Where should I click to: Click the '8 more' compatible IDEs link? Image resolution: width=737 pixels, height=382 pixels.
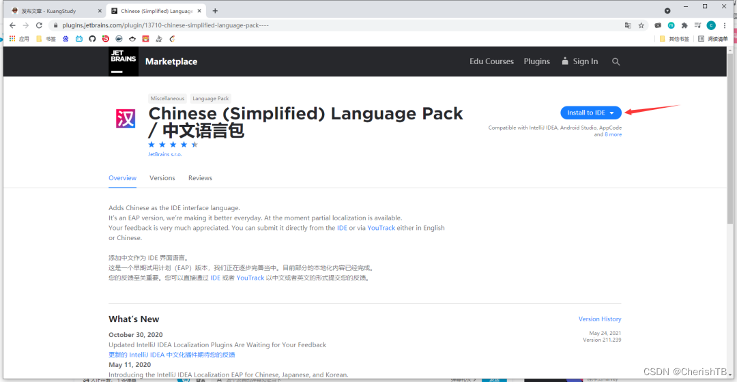point(613,134)
